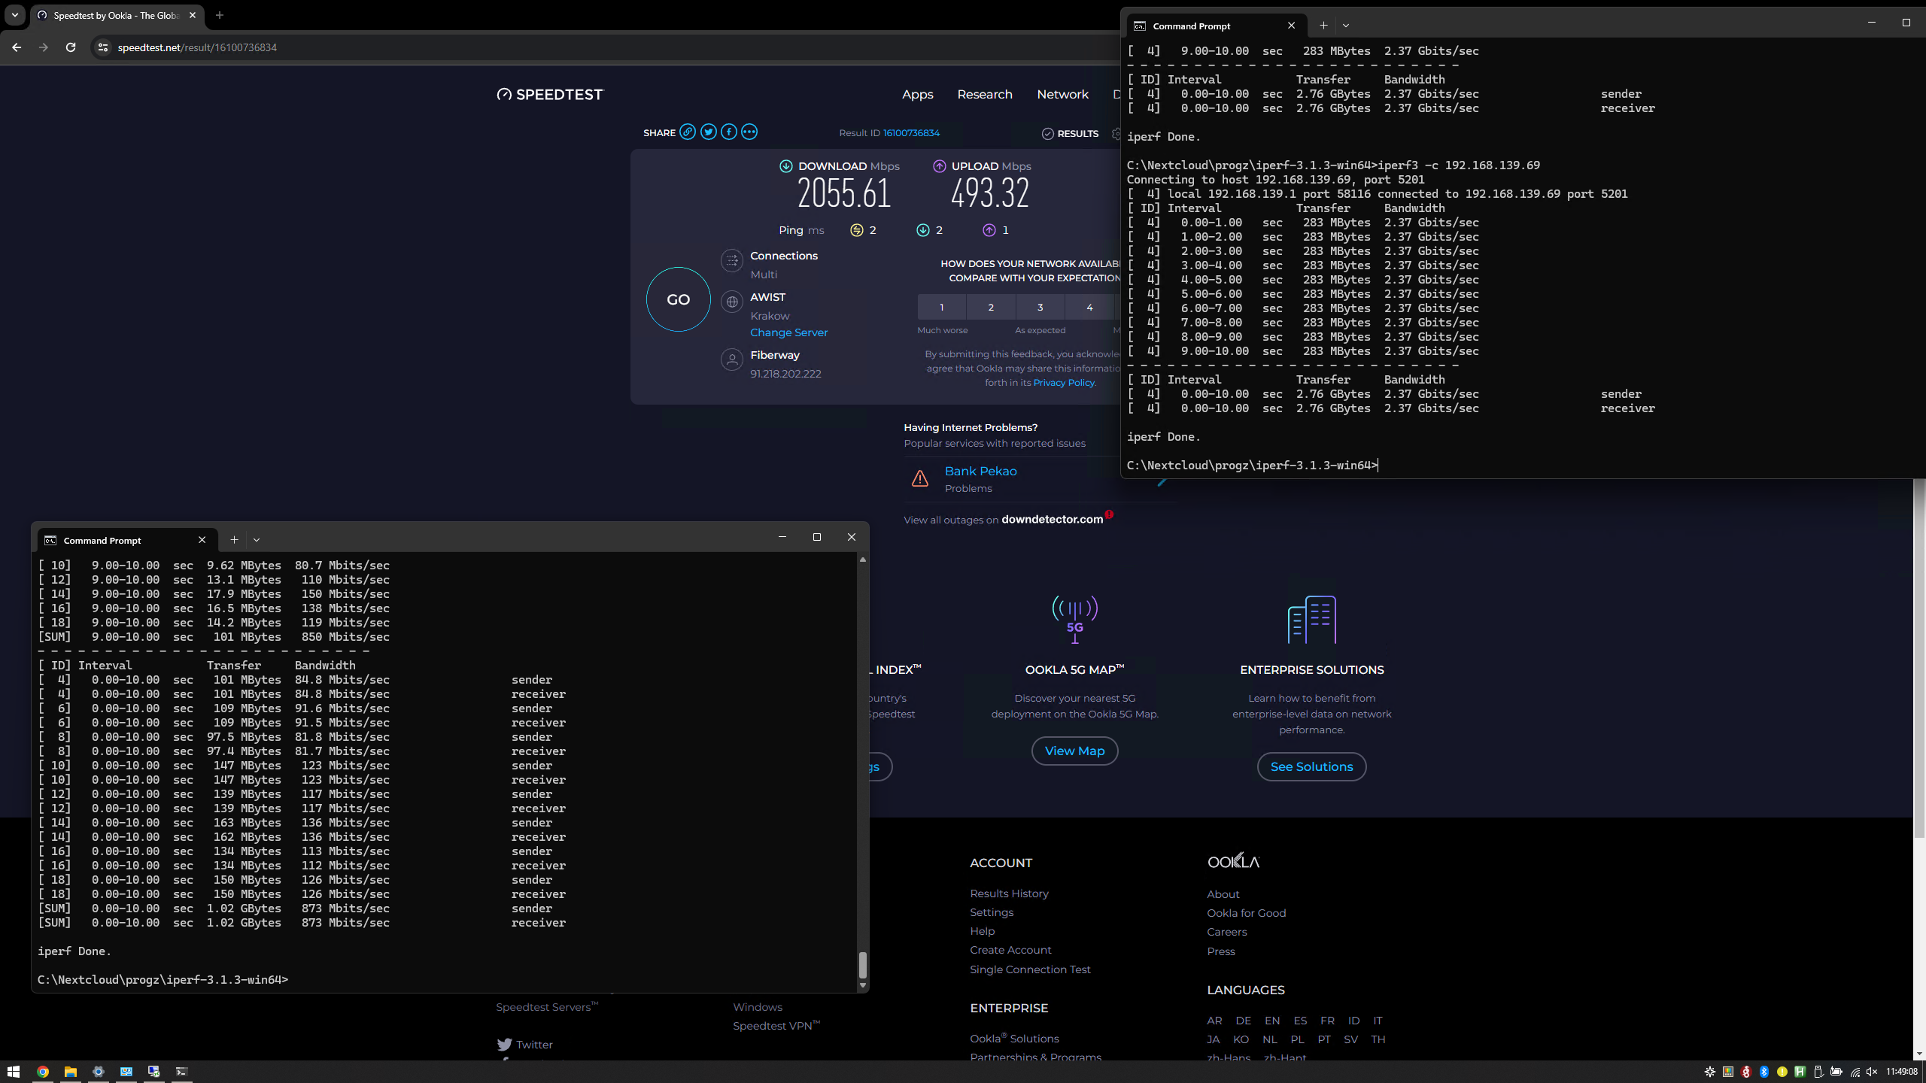The width and height of the screenshot is (1926, 1083).
Task: Switch language to PL
Action: 1297,1039
